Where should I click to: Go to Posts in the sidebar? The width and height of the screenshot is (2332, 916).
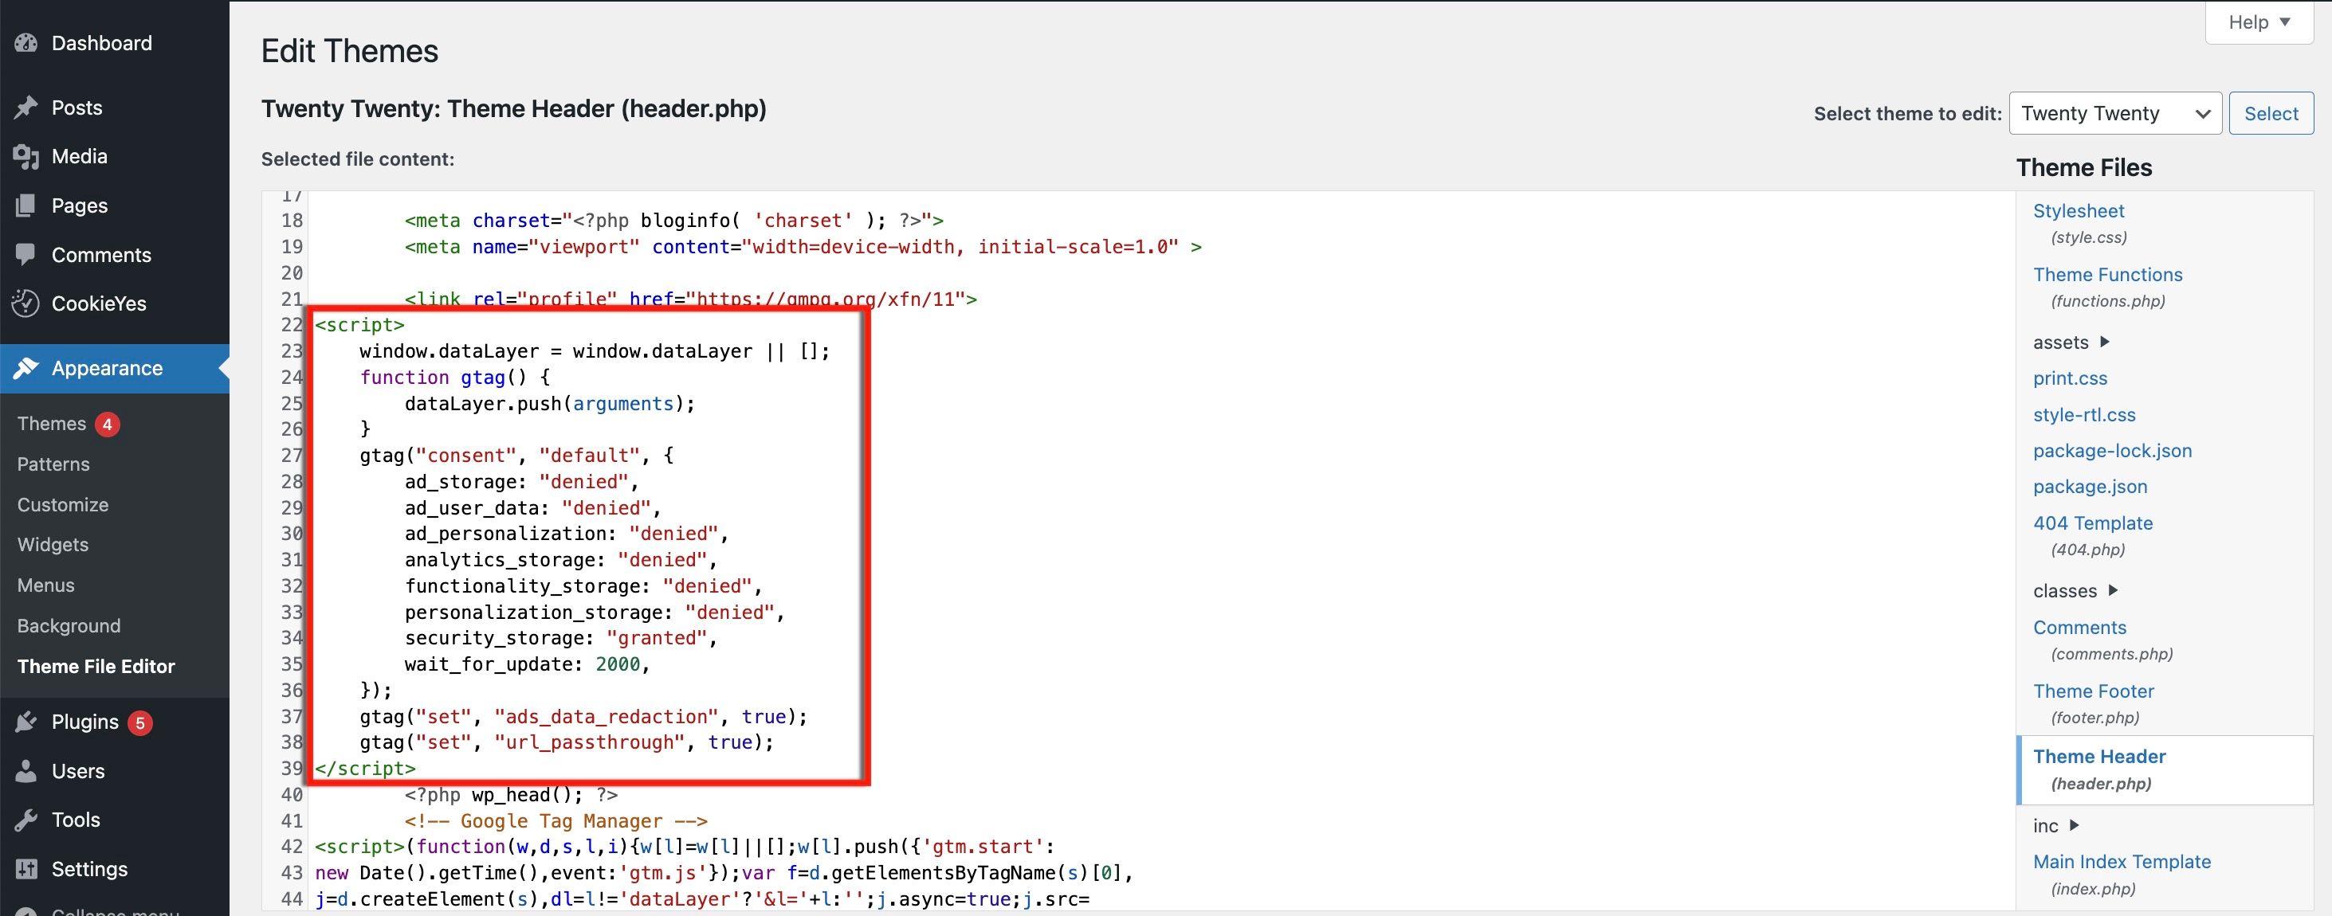[x=77, y=108]
